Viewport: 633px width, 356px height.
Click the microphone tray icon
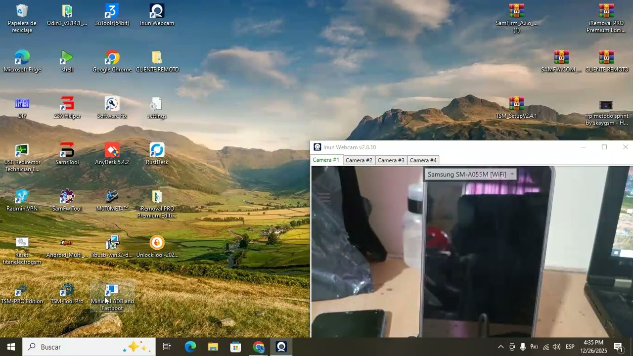coord(523,347)
